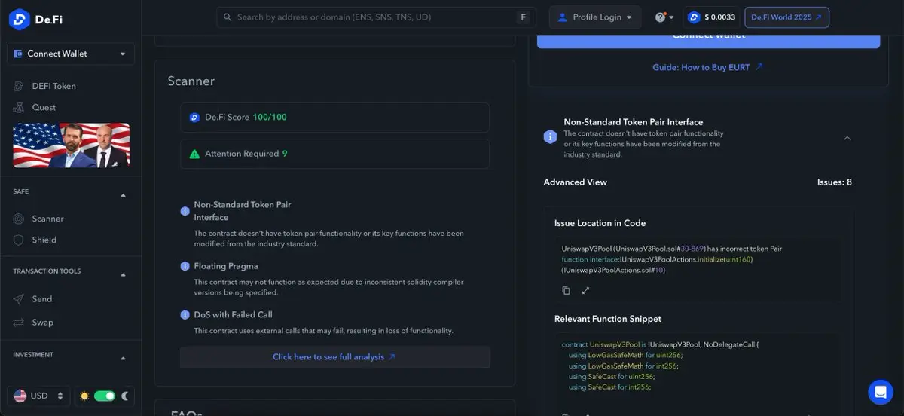
Task: Collapse the INVESTMENT section
Action: (x=124, y=359)
